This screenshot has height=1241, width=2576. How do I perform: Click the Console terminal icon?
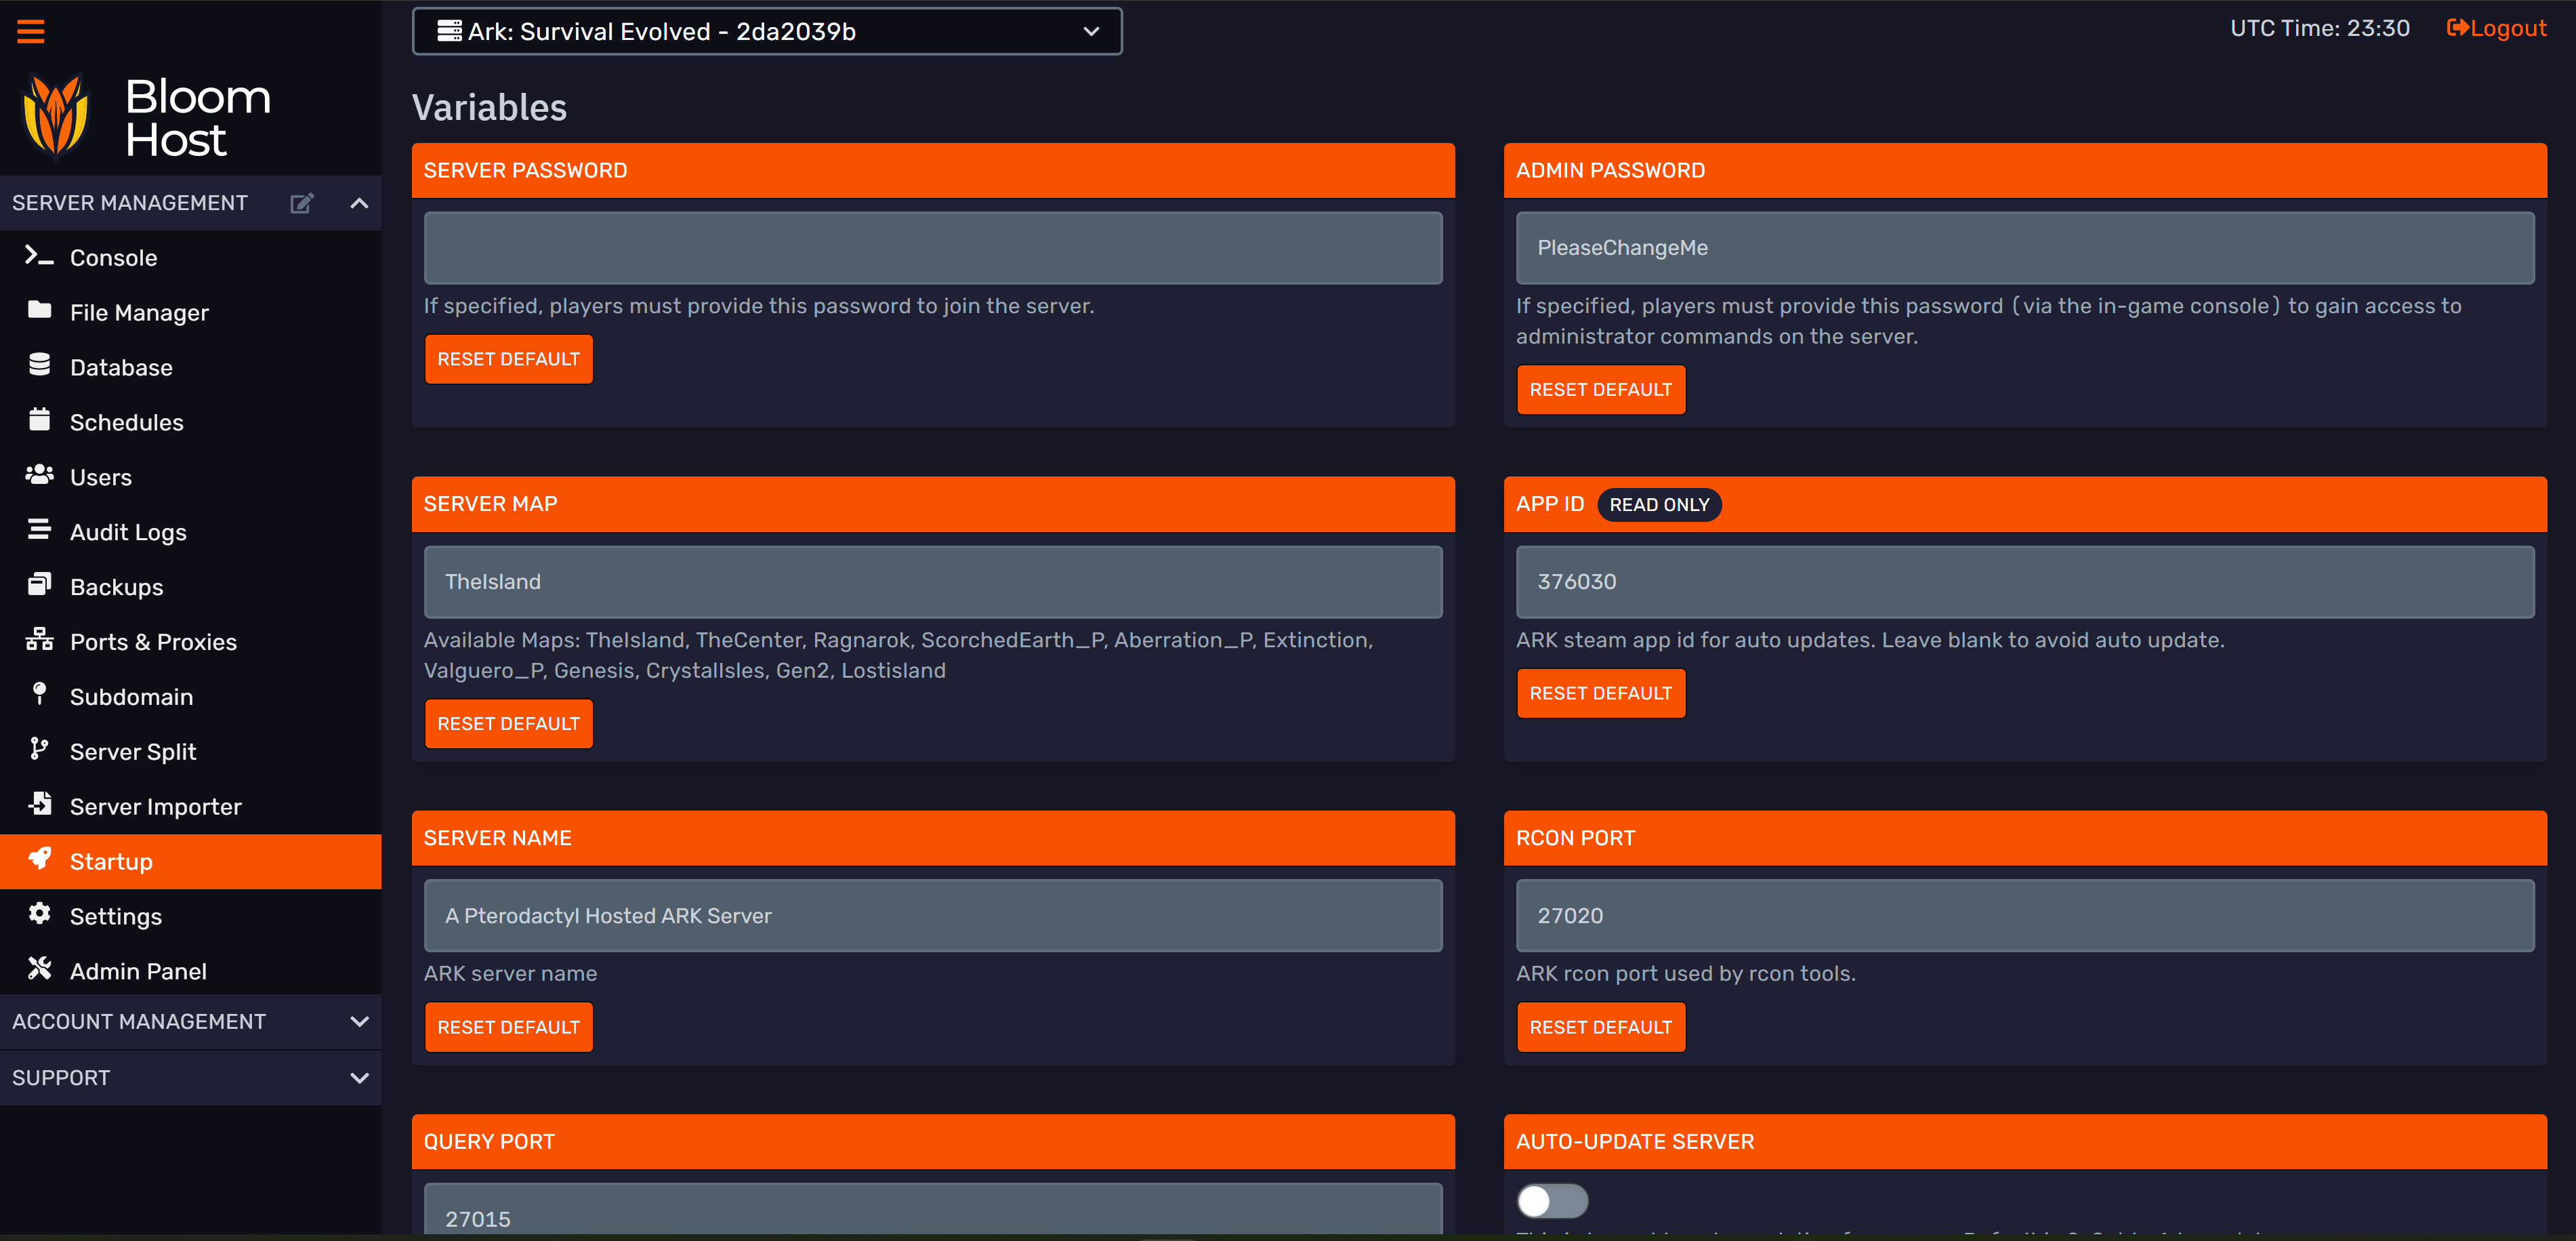[x=39, y=256]
